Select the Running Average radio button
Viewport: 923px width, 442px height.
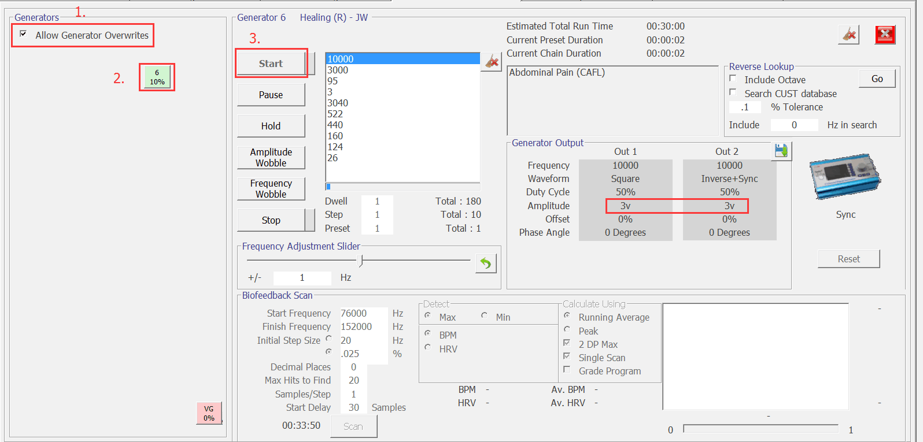point(567,315)
